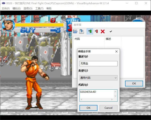
Task: Click the code box scroll up arrow
Action: (115, 92)
